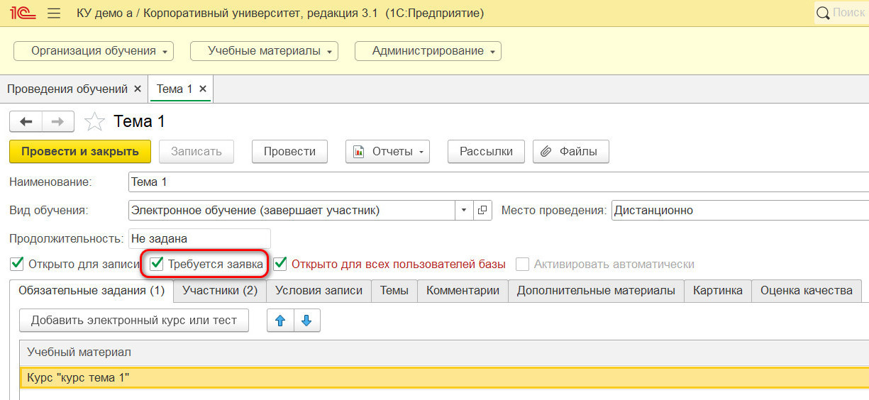Click the Место проведения field
Screen dimensions: 869x400
pyautogui.click(x=740, y=210)
